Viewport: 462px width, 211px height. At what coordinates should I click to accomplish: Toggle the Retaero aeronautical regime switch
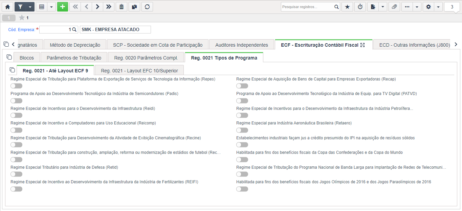tap(242, 130)
